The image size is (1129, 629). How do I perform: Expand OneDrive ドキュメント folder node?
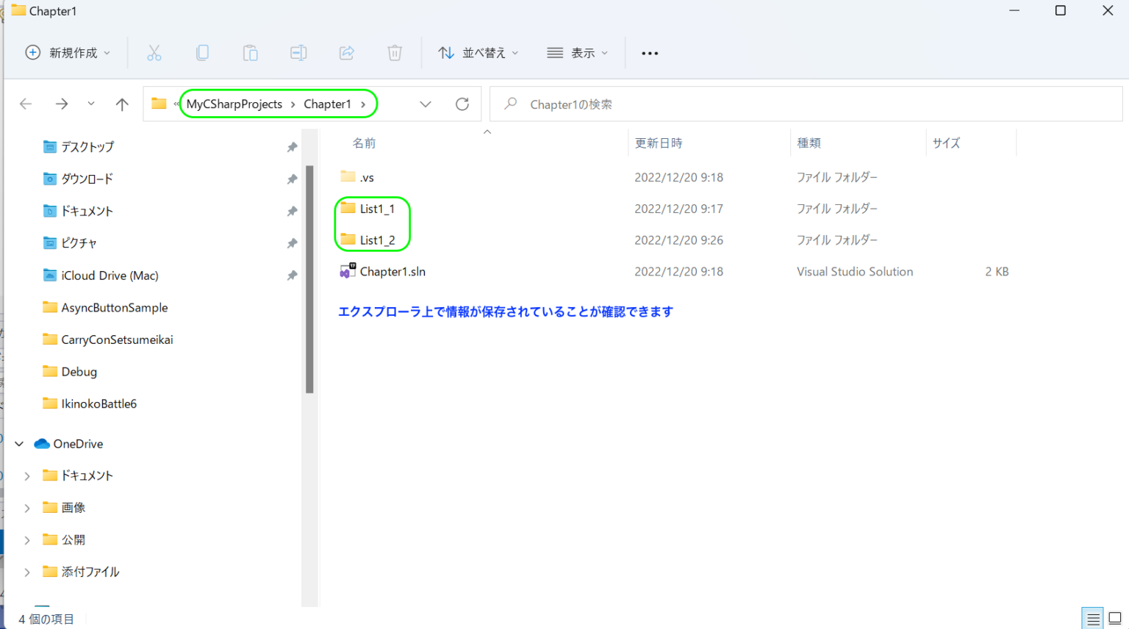click(x=27, y=476)
